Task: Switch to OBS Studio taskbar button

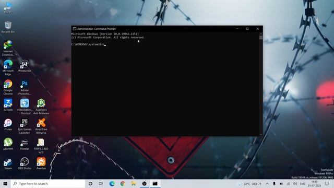Action: click(x=145, y=183)
